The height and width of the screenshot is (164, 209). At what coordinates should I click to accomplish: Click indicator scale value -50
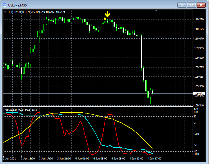point(196,145)
